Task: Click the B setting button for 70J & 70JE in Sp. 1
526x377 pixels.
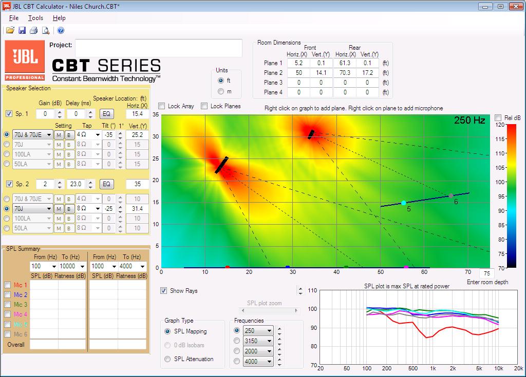Action: coord(69,135)
